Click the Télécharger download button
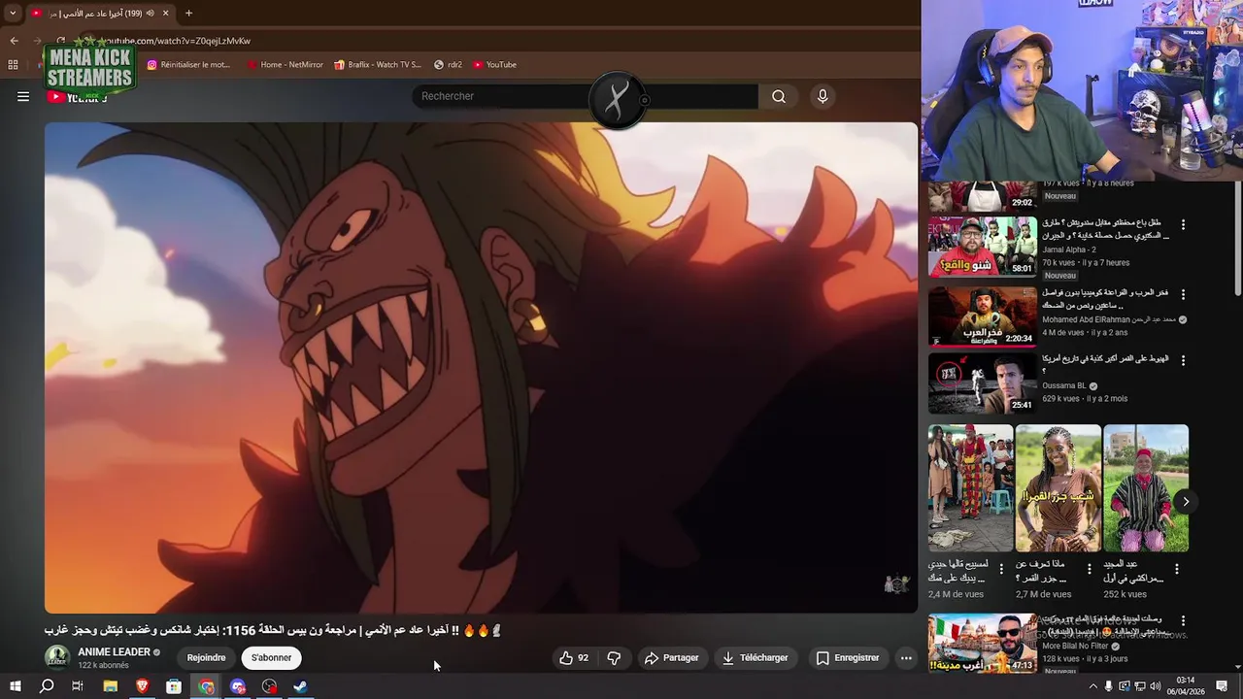Image resolution: width=1243 pixels, height=699 pixels. coord(755,658)
